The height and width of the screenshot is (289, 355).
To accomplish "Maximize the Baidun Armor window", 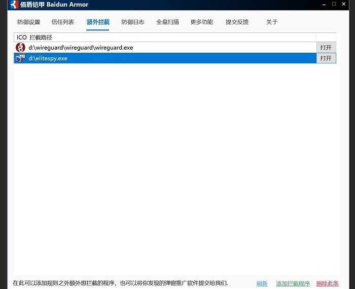I will [x=334, y=4].
